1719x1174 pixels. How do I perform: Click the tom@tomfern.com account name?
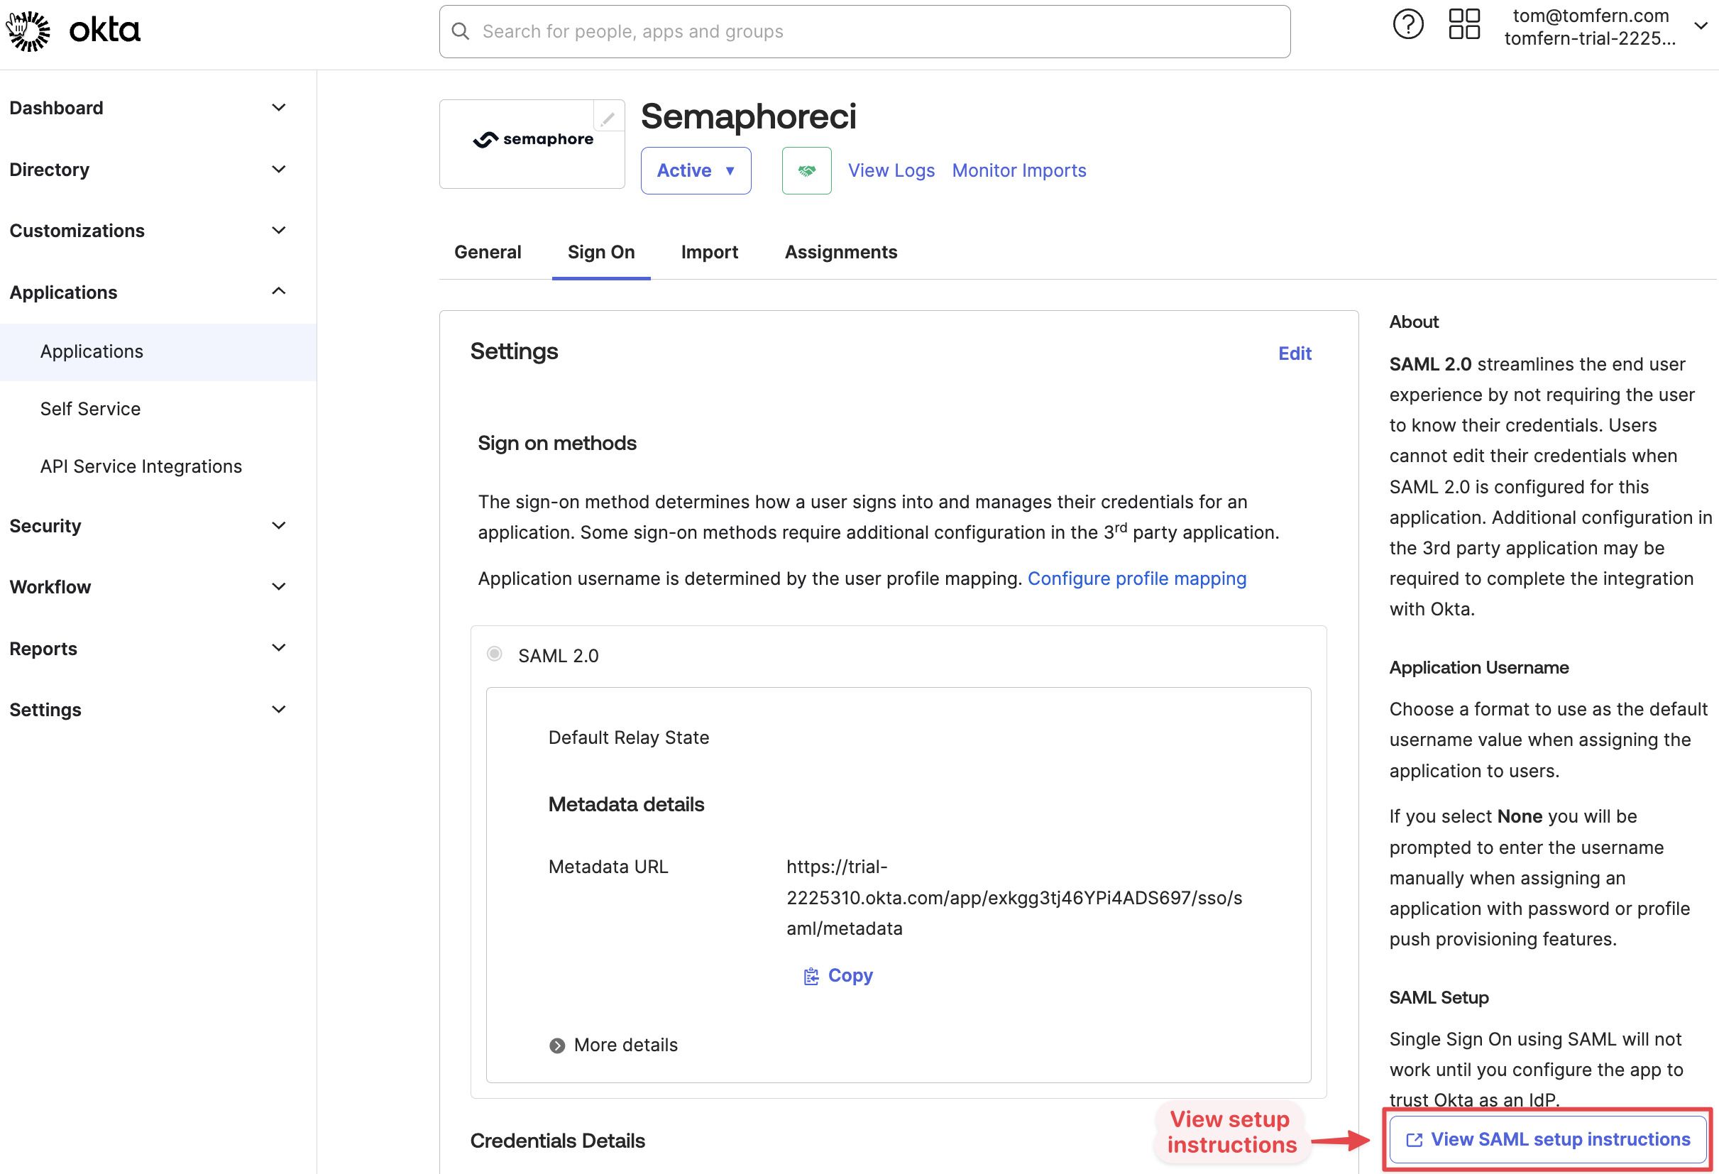tap(1591, 16)
